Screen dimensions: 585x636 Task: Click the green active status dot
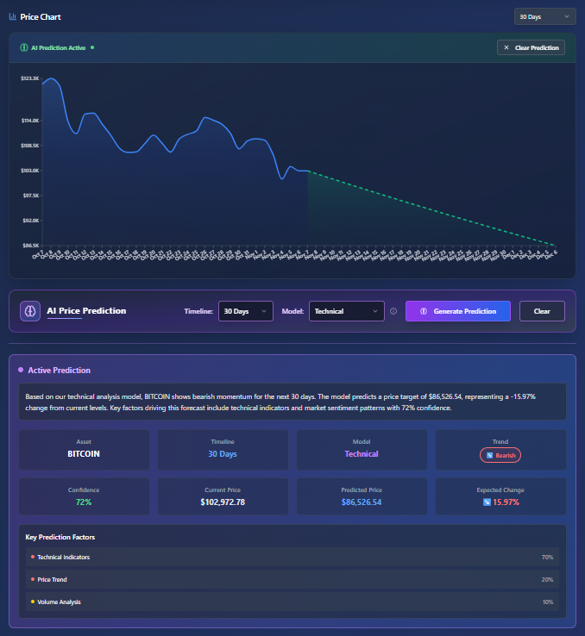click(92, 47)
